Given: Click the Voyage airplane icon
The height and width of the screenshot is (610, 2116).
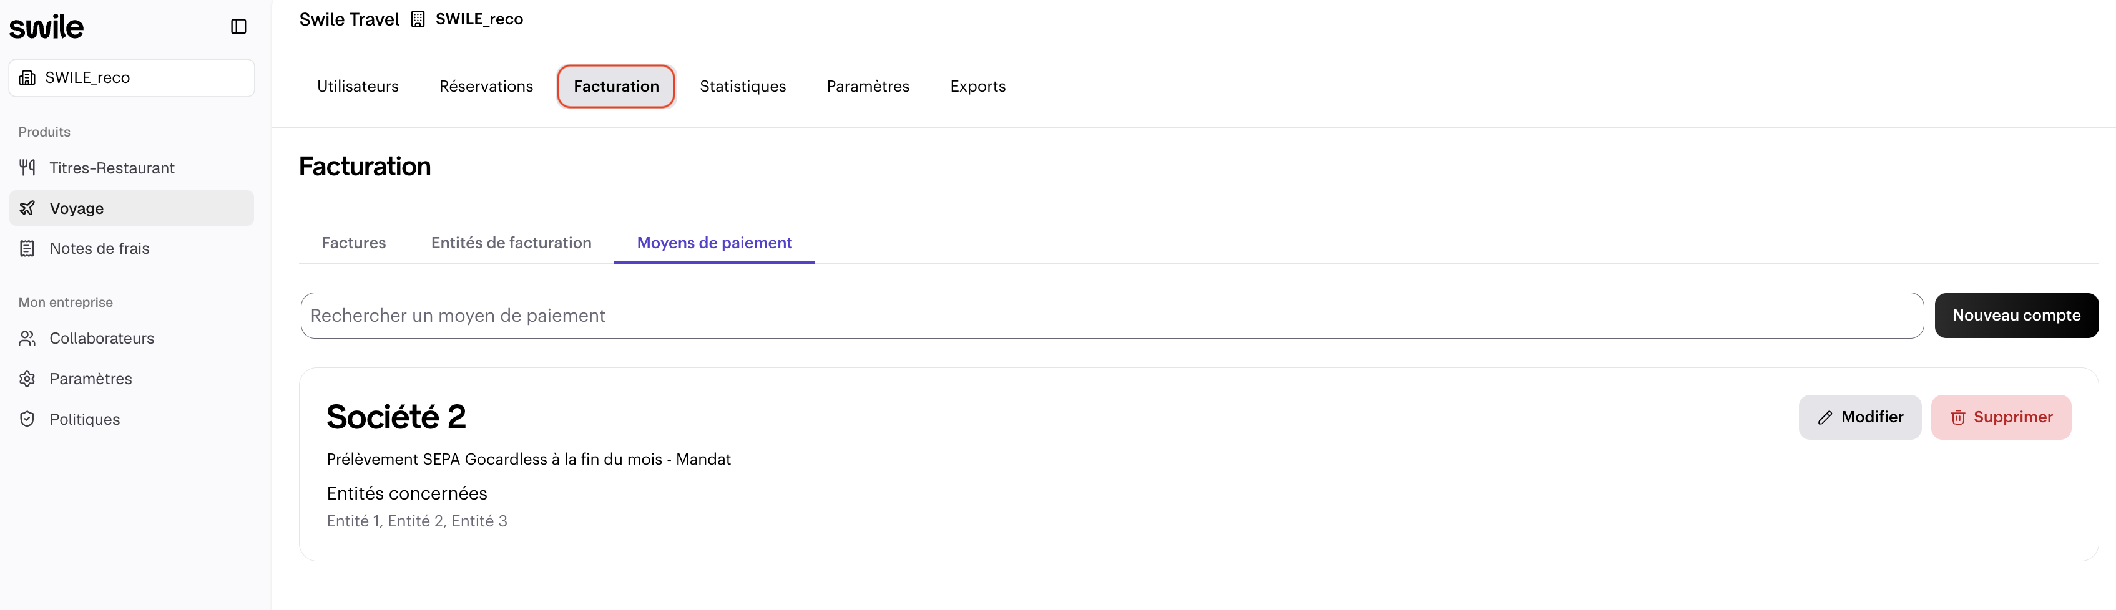Looking at the screenshot, I should 27,208.
